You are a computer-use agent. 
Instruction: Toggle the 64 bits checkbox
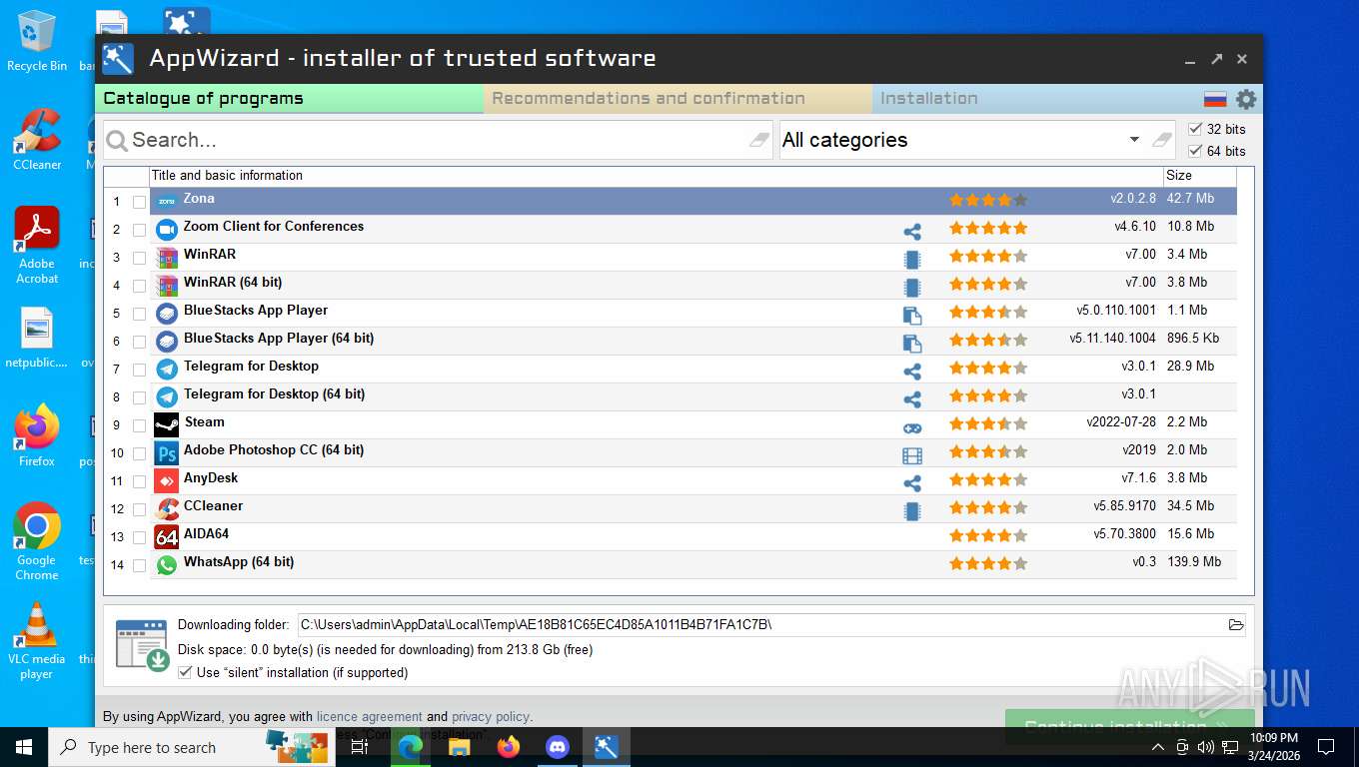coord(1195,151)
